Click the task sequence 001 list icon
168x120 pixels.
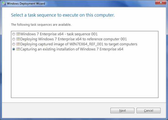pyautogui.click(x=18, y=34)
